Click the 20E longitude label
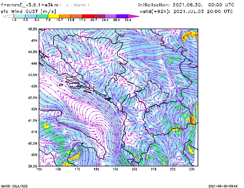The height and width of the screenshot is (188, 244). click(x=135, y=169)
